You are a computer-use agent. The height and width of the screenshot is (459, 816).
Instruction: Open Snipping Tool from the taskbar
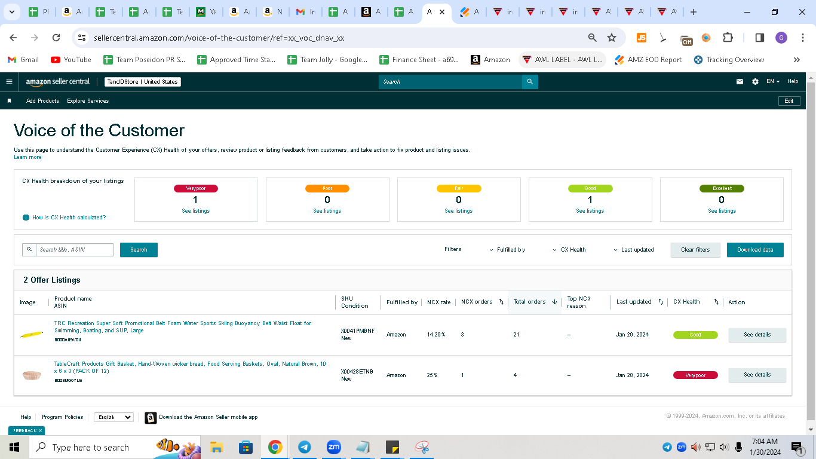(x=422, y=447)
